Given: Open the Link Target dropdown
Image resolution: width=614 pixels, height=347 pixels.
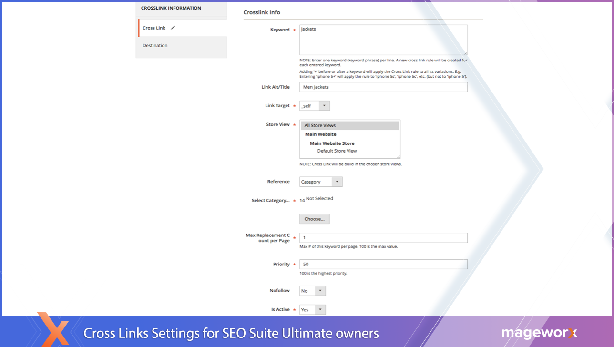Looking at the screenshot, I should (315, 106).
